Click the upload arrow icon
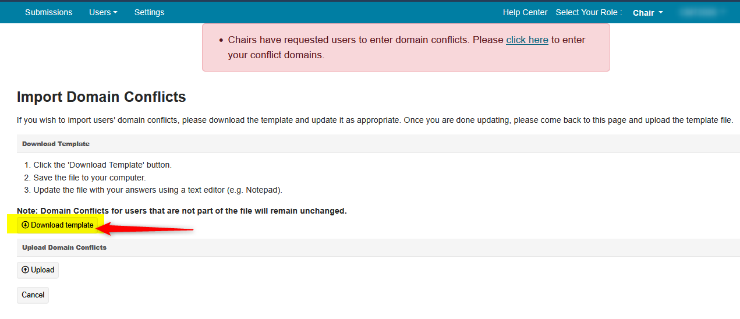Image resolution: width=740 pixels, height=319 pixels. (25, 270)
